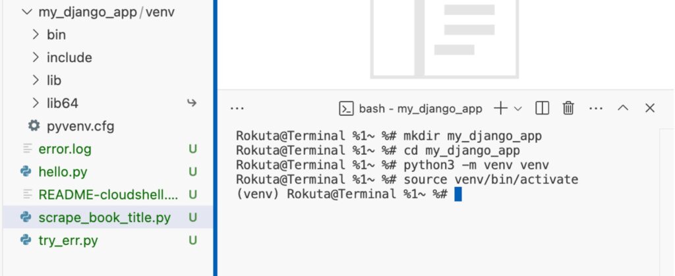The image size is (675, 276).
Task: Expand the include folder
Action: click(x=69, y=58)
